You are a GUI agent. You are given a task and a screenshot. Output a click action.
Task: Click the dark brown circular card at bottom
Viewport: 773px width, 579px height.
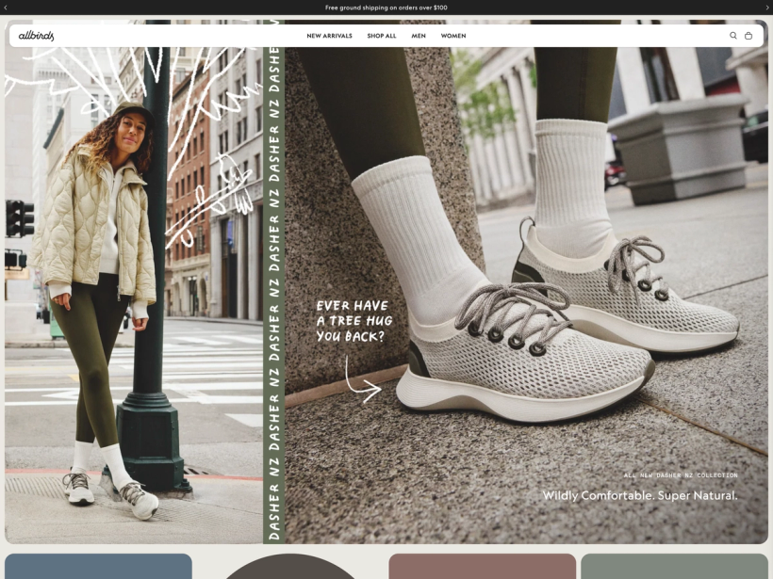[290, 567]
